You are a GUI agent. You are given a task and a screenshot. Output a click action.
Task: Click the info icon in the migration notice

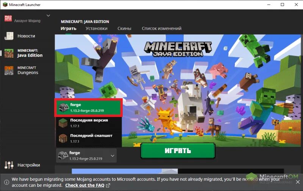6,182
